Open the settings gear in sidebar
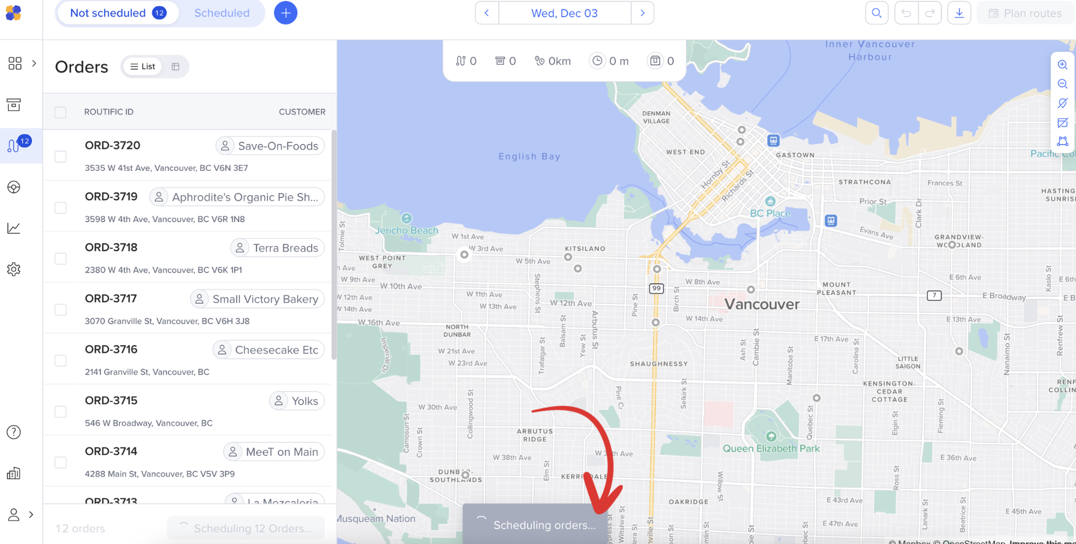 14,269
